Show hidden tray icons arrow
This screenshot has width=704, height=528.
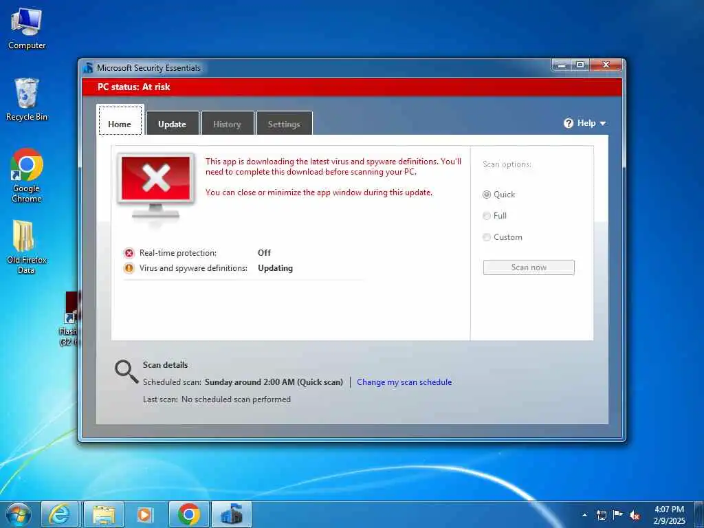[x=584, y=515]
